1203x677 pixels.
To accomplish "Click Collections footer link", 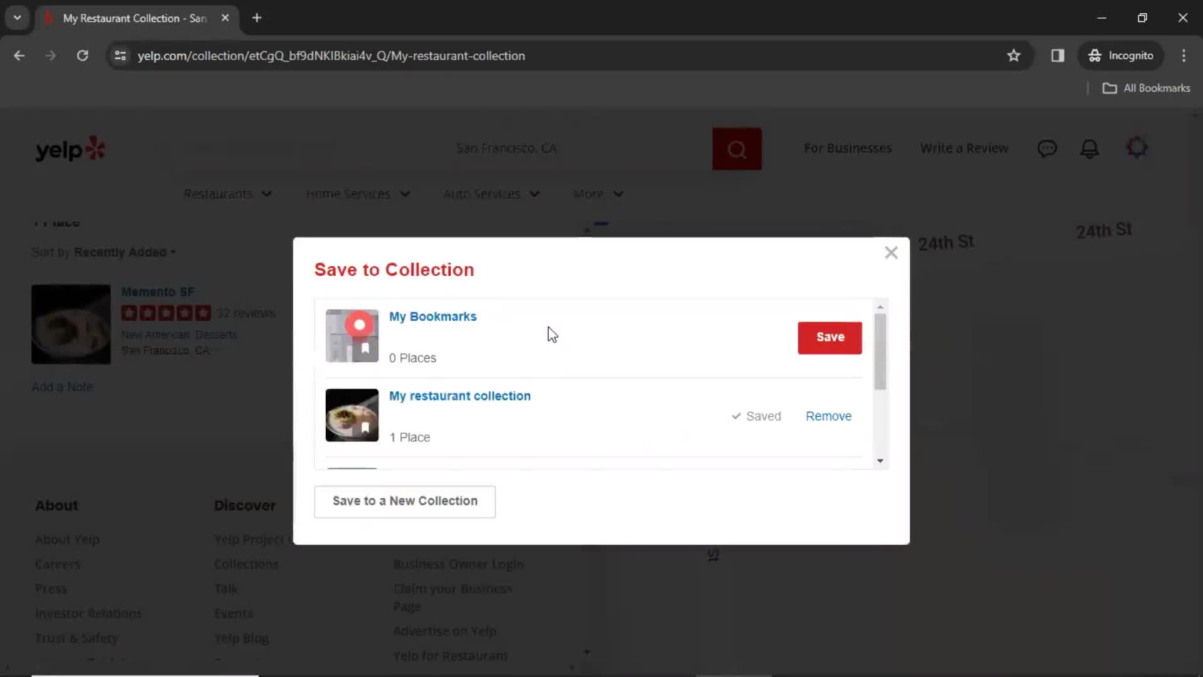I will tap(246, 564).
